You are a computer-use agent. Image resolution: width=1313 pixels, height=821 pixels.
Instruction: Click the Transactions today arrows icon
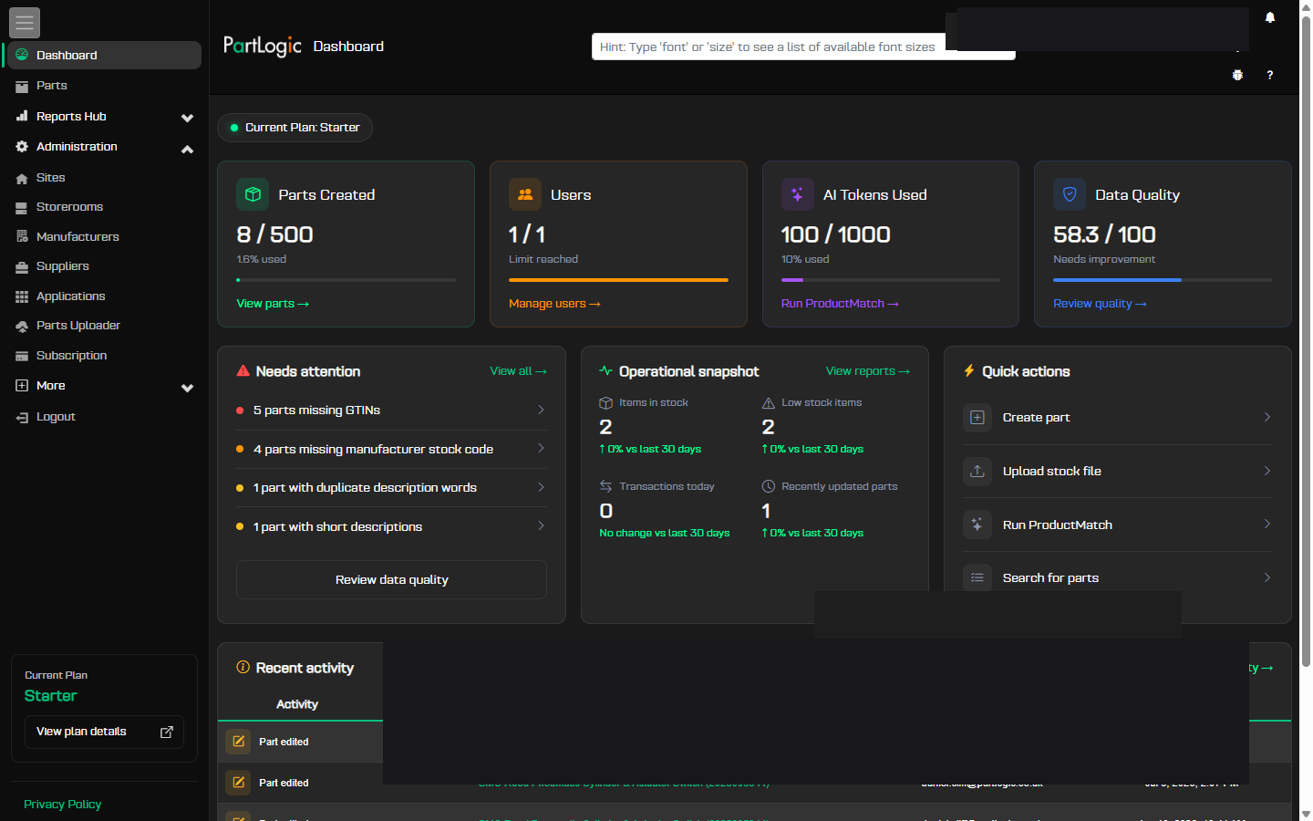(x=605, y=486)
